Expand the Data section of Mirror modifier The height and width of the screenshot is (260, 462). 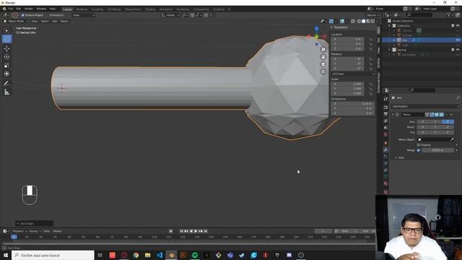coord(396,157)
